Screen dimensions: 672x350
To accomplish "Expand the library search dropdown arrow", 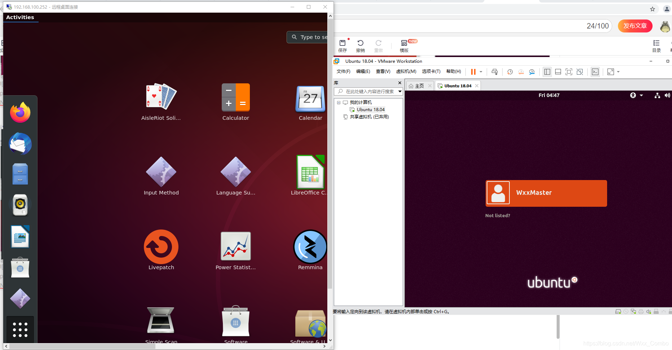I will pos(400,91).
